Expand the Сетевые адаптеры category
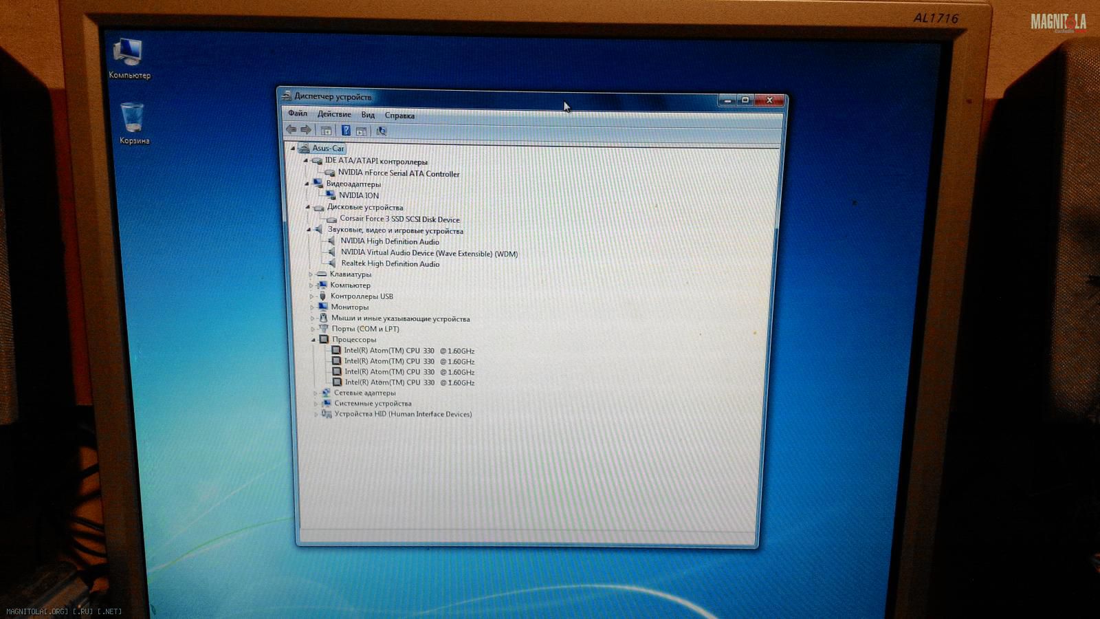Screen dimensions: 1100x619 [x=316, y=393]
